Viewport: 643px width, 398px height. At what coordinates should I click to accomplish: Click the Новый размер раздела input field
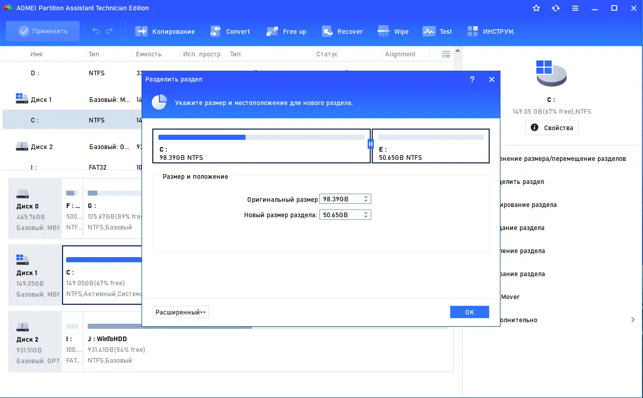[x=340, y=215]
